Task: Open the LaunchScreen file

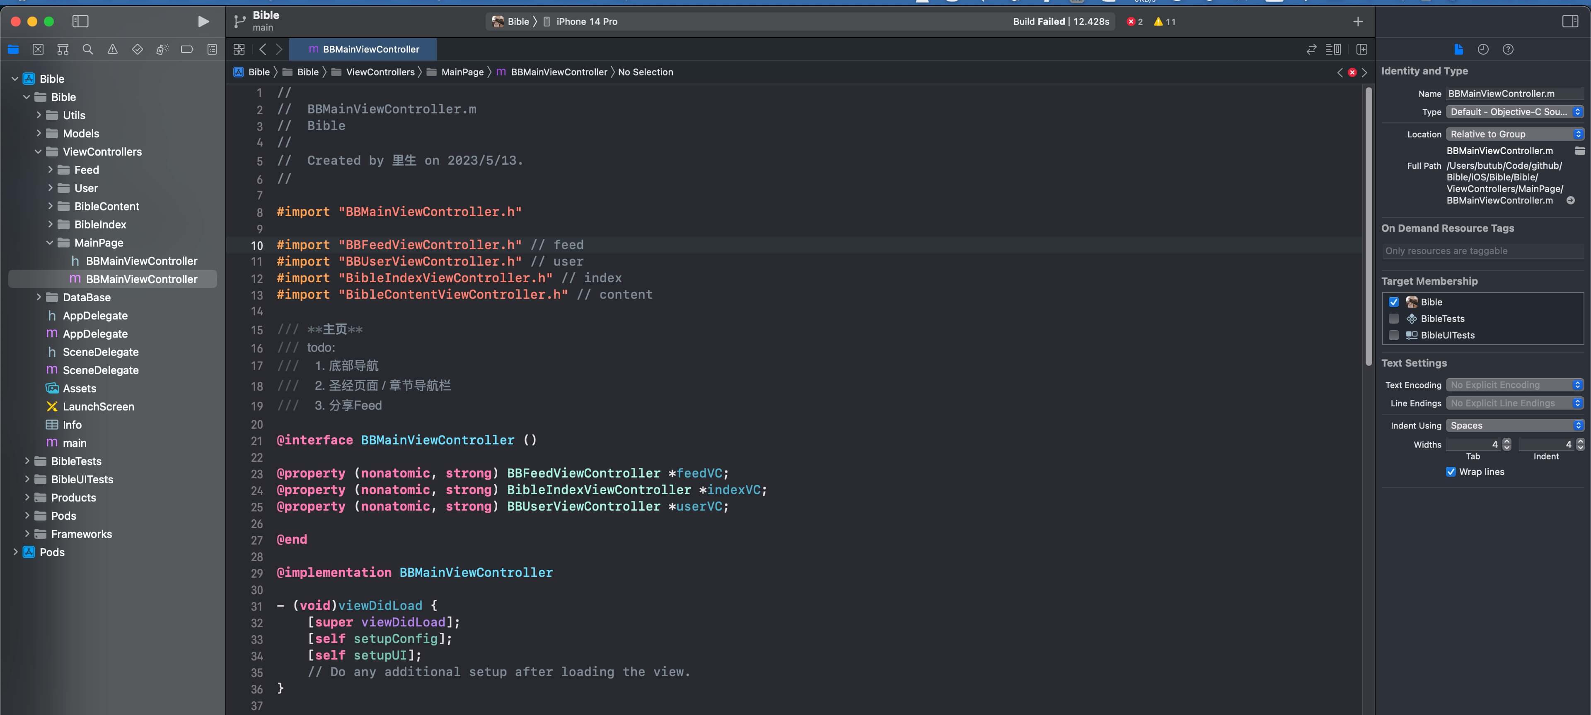Action: point(98,407)
